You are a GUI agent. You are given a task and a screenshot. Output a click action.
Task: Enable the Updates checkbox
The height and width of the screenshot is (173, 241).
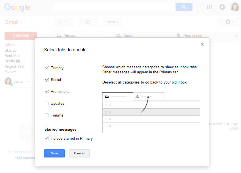[46, 103]
